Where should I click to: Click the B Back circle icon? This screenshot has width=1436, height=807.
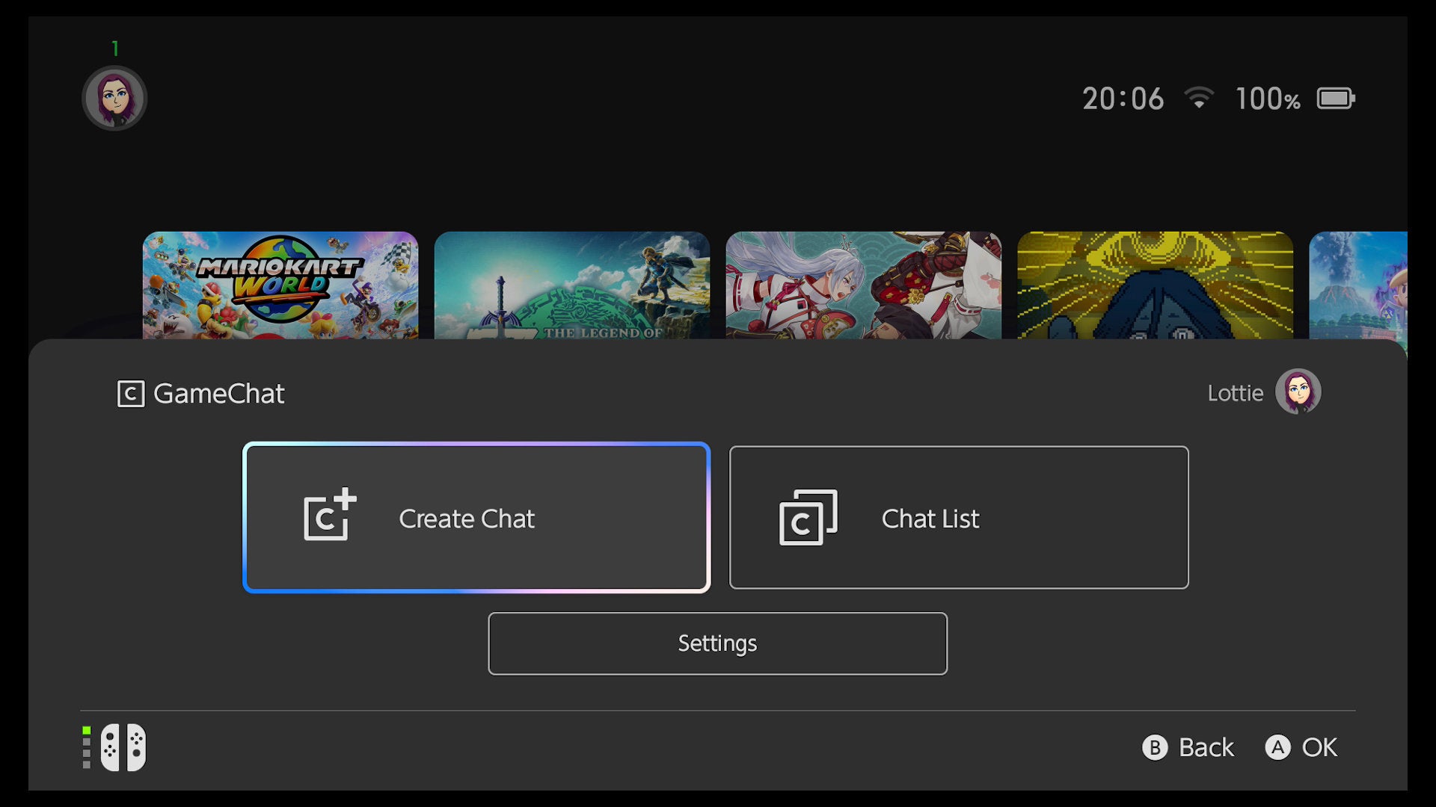1156,746
